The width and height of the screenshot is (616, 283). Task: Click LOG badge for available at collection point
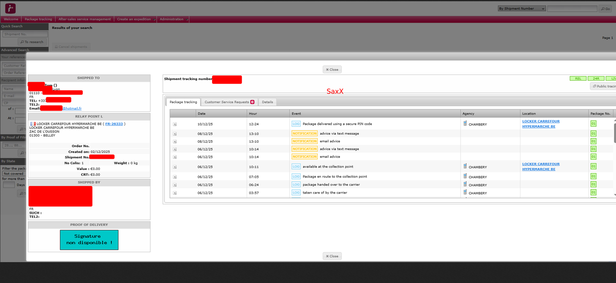point(296,166)
